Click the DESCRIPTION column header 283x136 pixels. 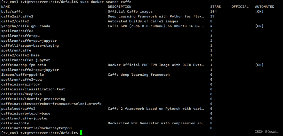[x=119, y=7]
